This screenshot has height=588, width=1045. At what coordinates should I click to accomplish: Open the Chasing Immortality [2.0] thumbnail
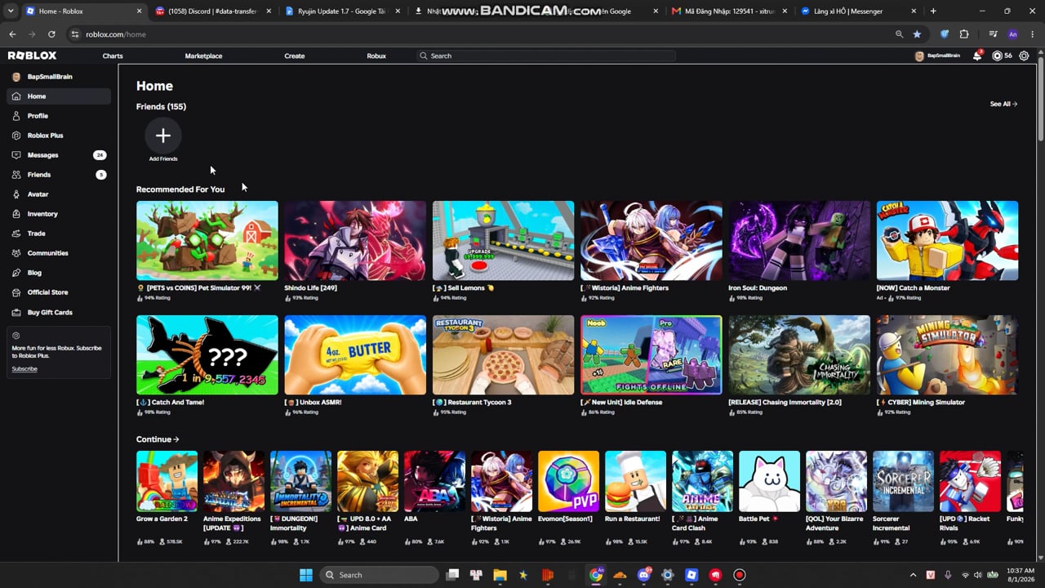point(799,354)
